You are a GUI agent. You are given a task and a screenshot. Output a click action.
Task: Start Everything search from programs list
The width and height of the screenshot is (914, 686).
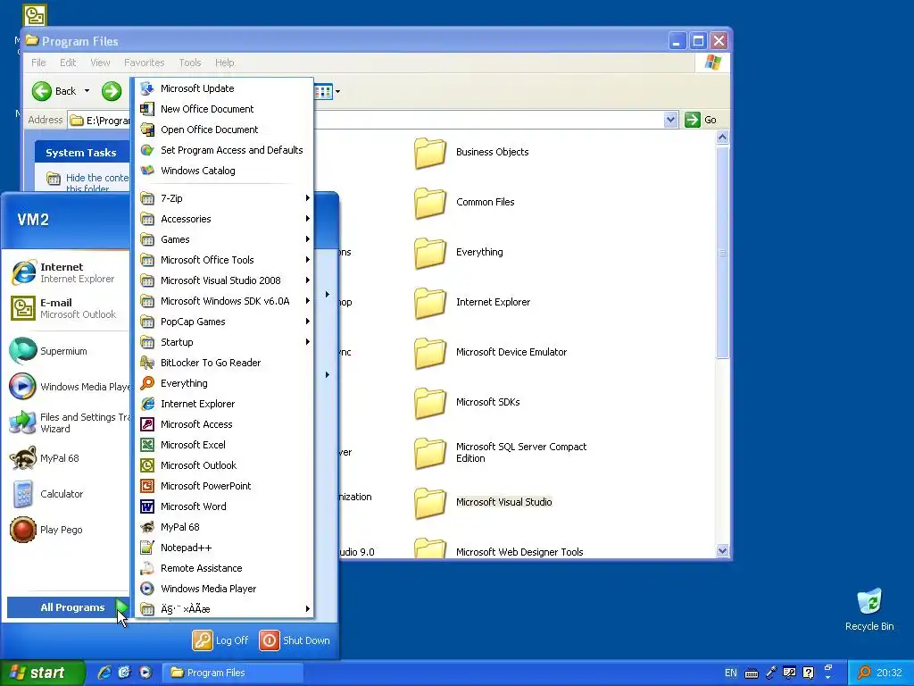click(x=224, y=383)
